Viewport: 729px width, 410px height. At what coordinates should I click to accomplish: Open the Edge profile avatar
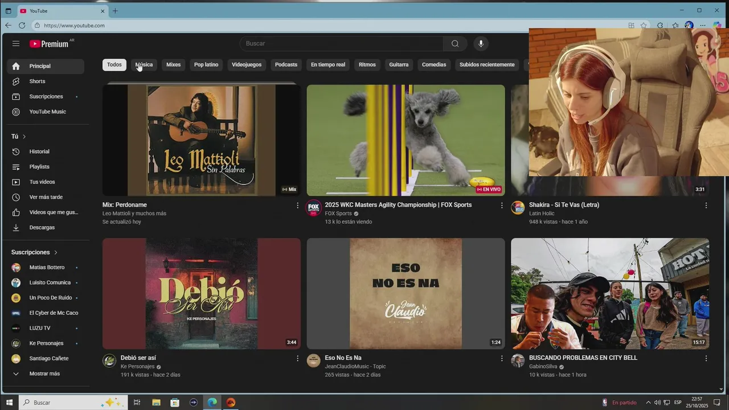(x=689, y=26)
